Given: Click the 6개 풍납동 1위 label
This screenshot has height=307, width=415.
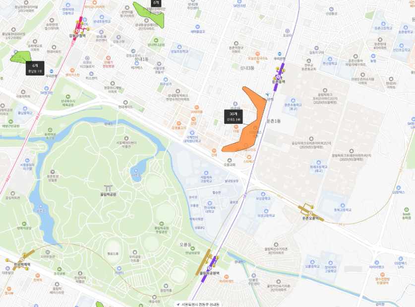Looking at the screenshot, I should 35,68.
